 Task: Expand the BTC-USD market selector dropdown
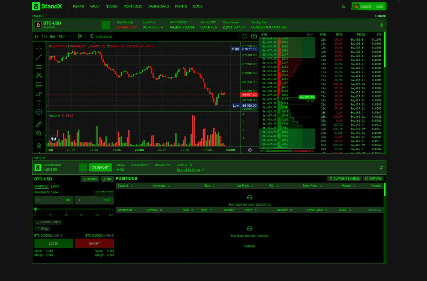[106, 25]
